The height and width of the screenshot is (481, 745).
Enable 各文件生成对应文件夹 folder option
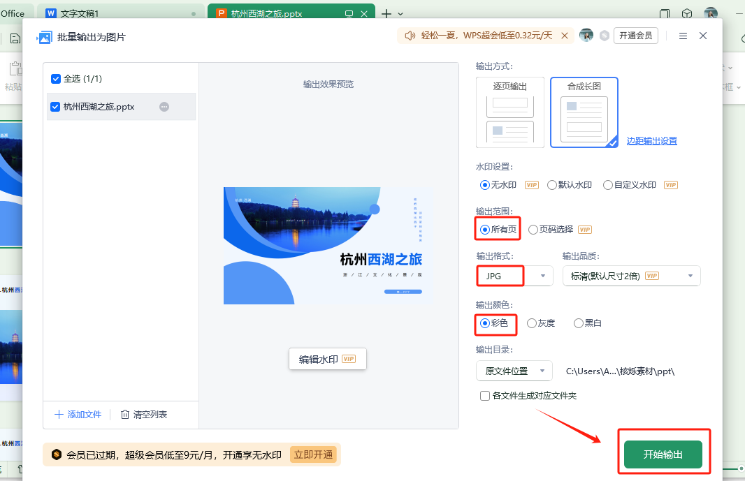click(x=485, y=396)
